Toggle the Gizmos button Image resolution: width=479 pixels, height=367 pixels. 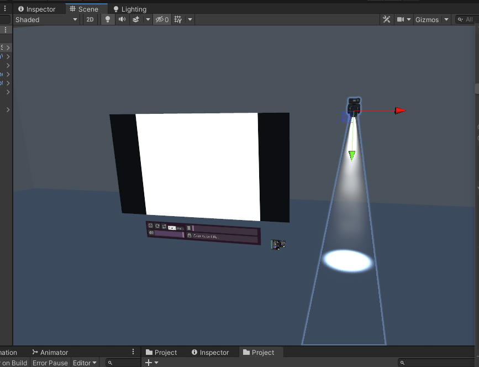coord(427,19)
